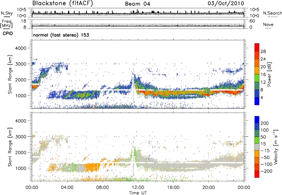
Task: Click the bright blue bottom Power colorbar segment
Action: click(257, 101)
